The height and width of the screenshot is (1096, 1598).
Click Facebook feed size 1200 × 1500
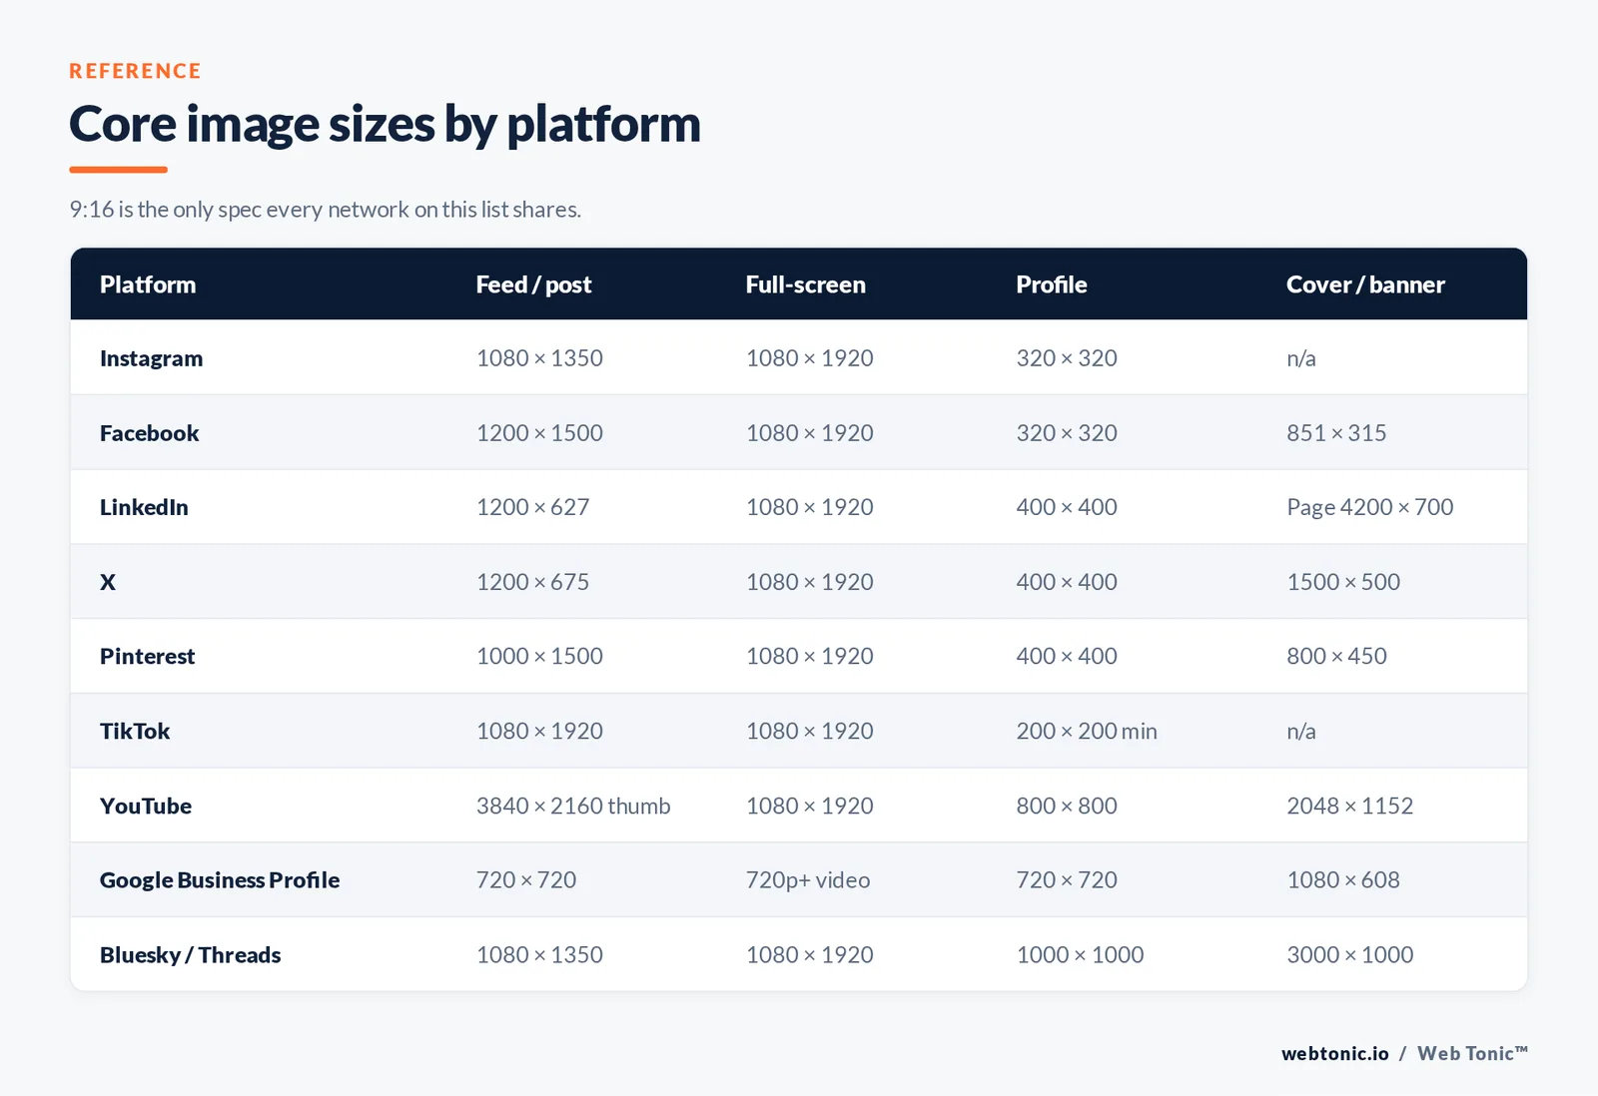539,433
